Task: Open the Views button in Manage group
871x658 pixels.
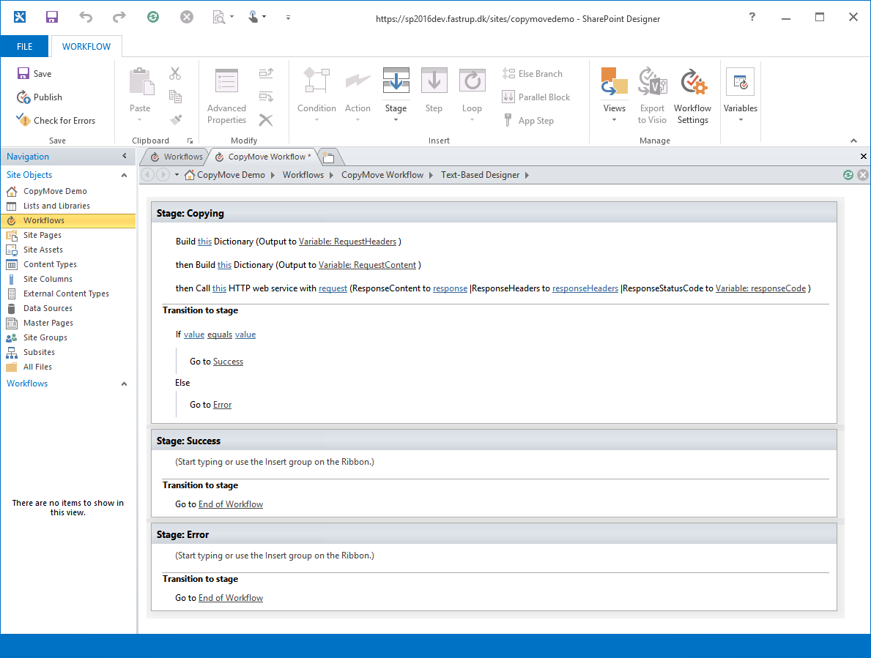Action: (x=614, y=95)
